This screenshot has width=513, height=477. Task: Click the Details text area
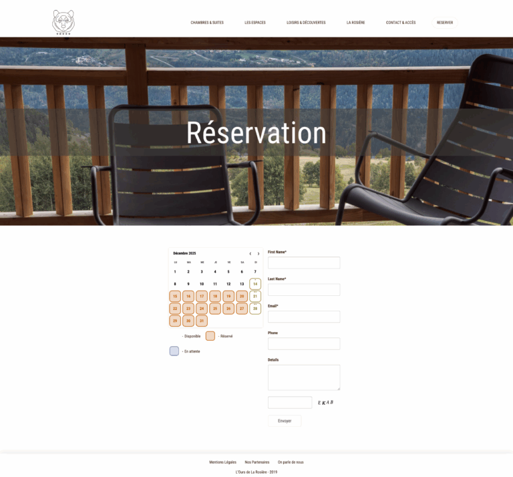click(304, 377)
